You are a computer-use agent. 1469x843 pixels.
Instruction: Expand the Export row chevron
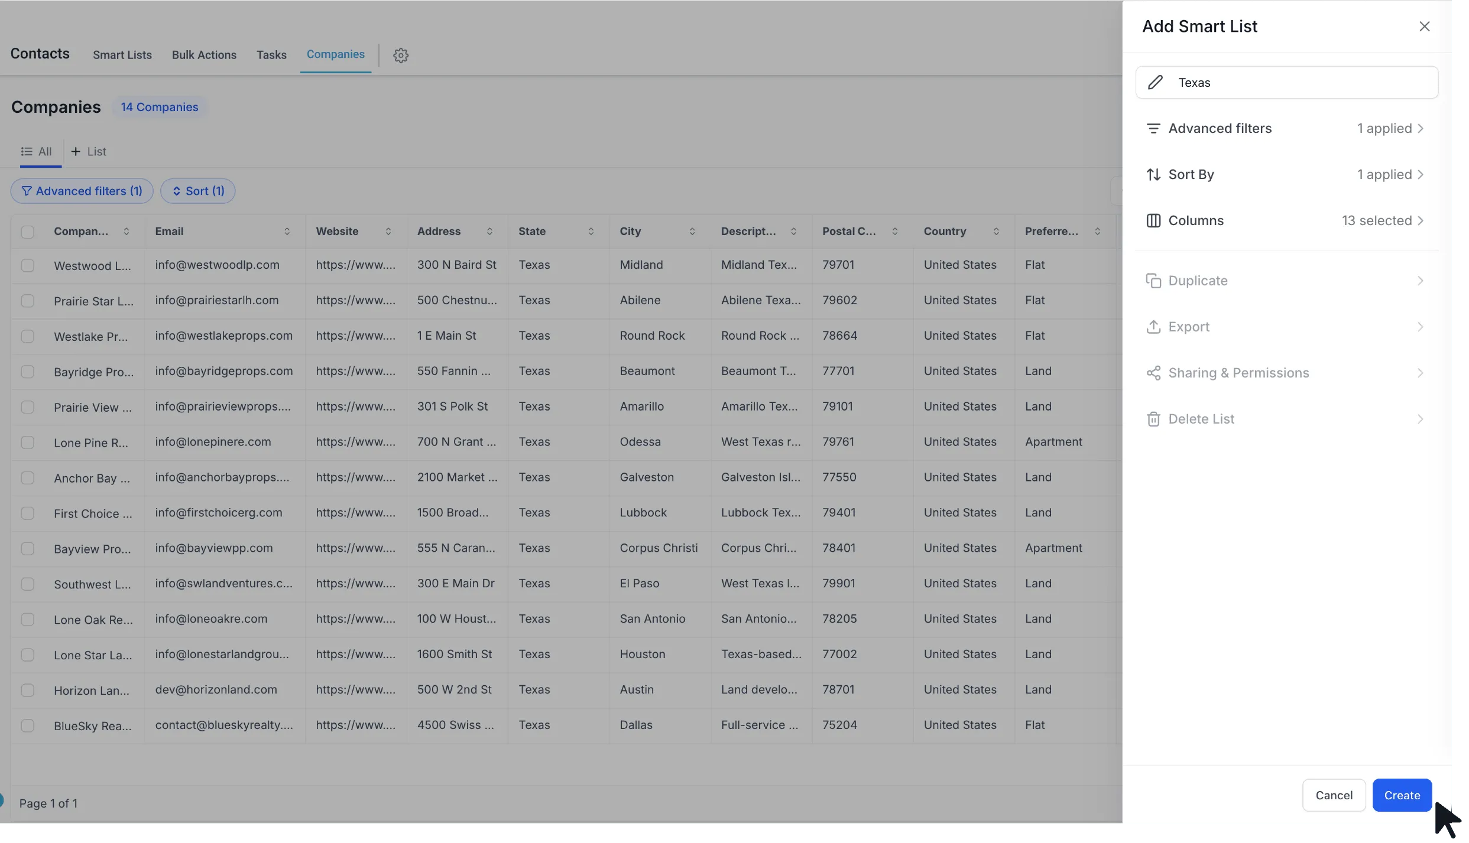point(1421,327)
